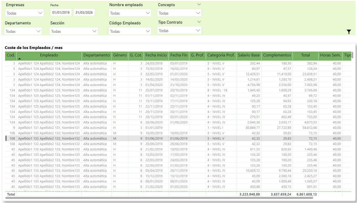Click the table vertical scrollbar thumb

pos(352,55)
